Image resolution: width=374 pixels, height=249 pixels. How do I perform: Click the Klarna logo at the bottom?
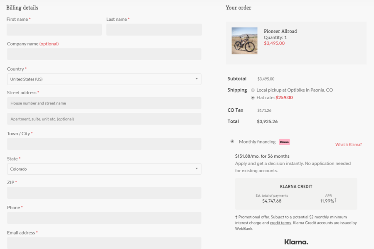tap(296, 242)
